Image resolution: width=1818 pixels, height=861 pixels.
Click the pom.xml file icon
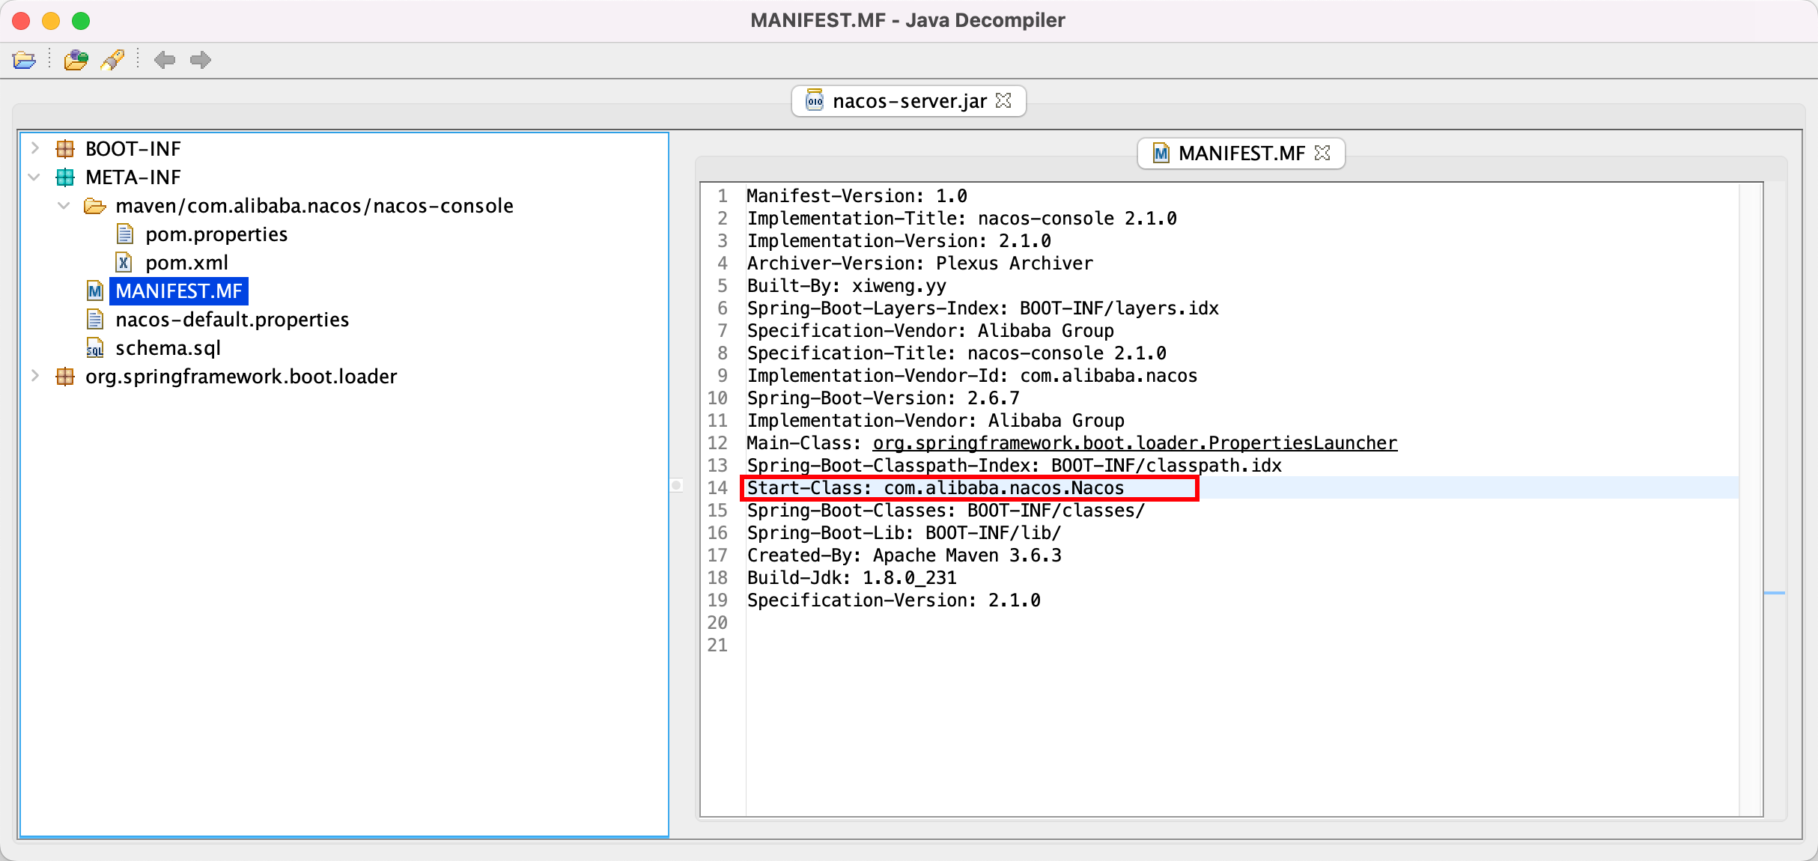pyautogui.click(x=124, y=263)
